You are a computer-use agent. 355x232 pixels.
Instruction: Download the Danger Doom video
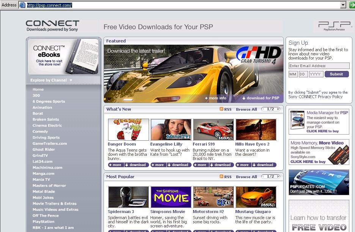tap(137, 165)
